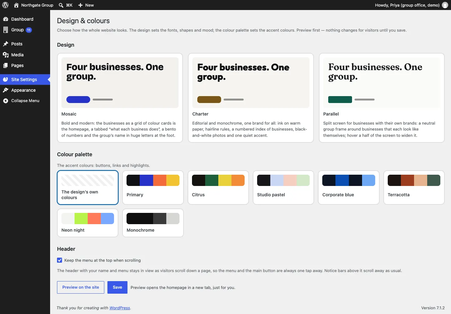Choose the Monochrome palette

153,223
